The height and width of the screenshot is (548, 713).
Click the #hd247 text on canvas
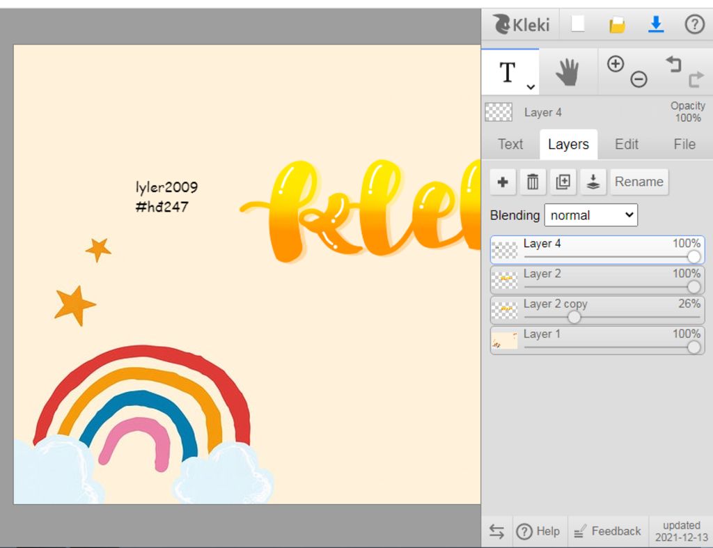point(162,207)
